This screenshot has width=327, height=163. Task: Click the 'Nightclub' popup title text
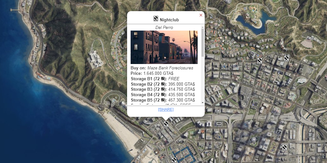coord(169,20)
